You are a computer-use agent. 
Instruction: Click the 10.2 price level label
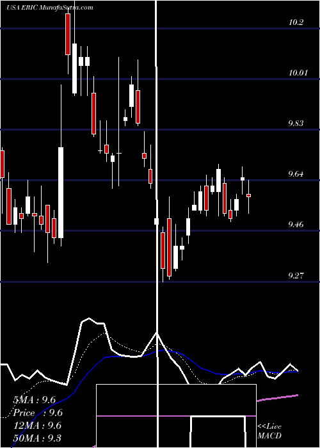click(x=296, y=22)
